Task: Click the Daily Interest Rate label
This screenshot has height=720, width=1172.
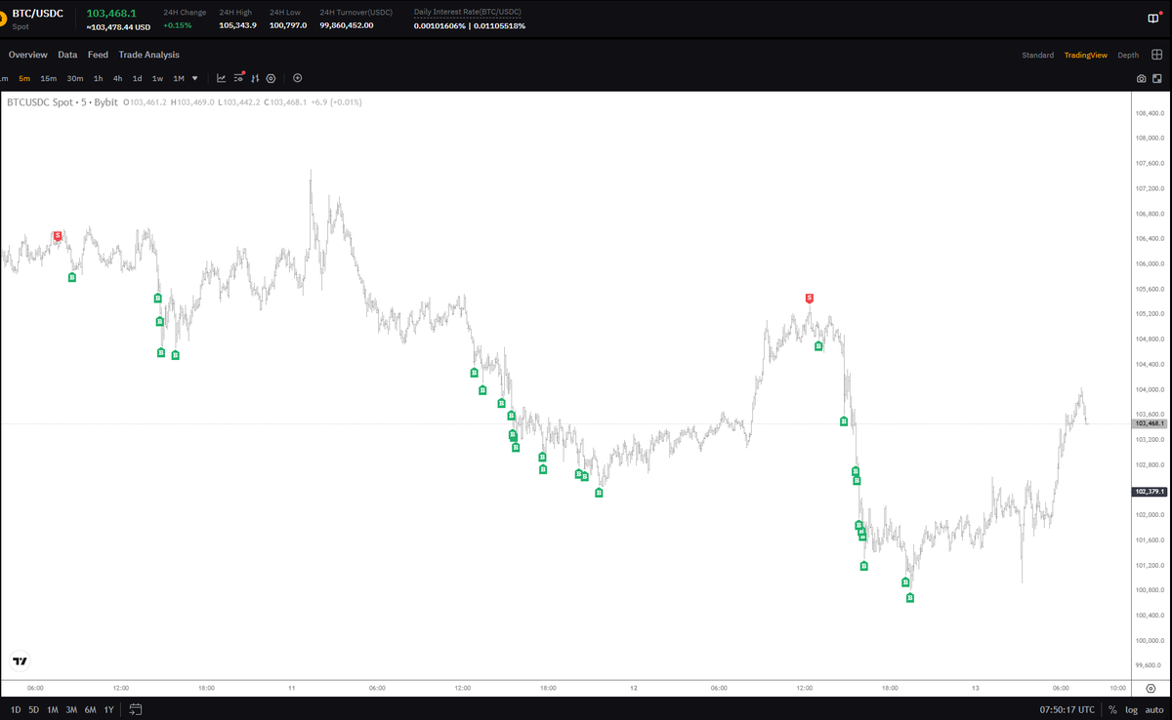Action: [x=467, y=13]
